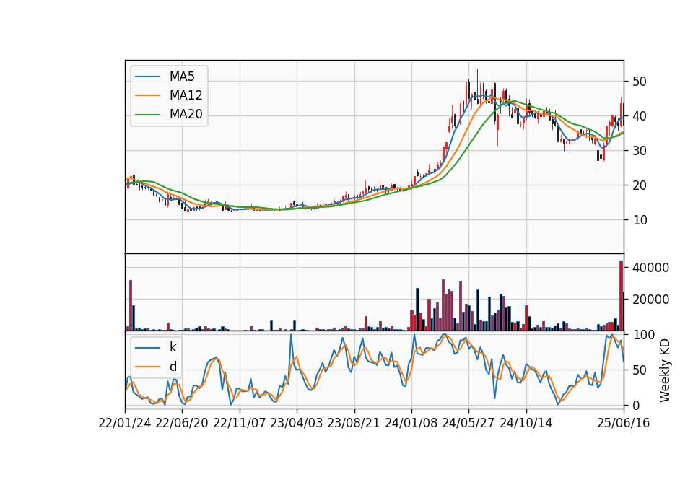
Task: Click the price axis label 20
Action: pos(640,185)
